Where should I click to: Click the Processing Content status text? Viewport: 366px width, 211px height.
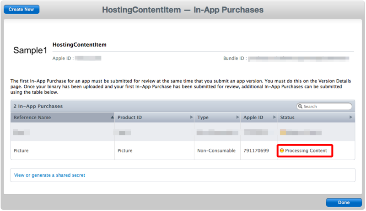306,151
